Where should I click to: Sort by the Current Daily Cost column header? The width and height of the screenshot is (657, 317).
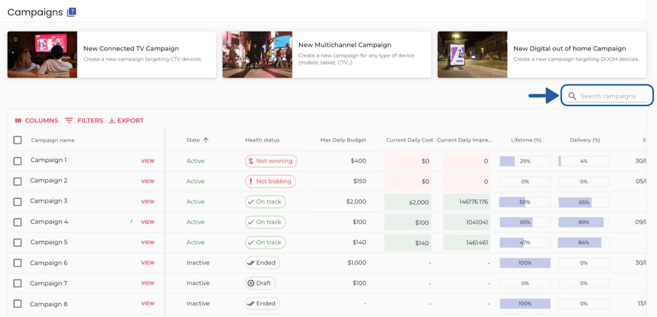tap(410, 140)
